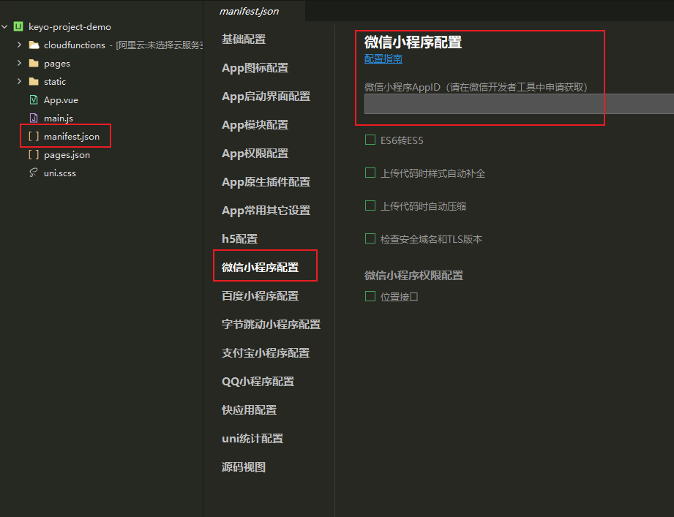This screenshot has height=517, width=674.
Task: Switch to 源码视图 source view
Action: [244, 467]
